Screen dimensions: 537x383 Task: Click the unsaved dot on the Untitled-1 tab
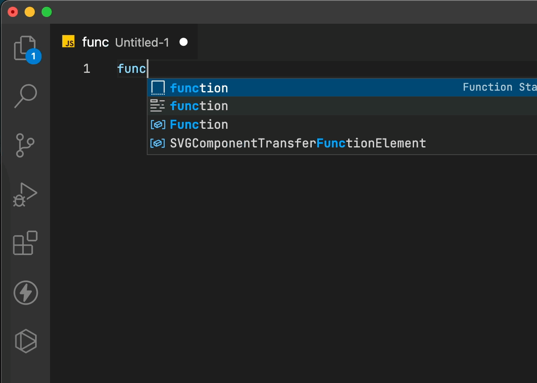pos(183,42)
